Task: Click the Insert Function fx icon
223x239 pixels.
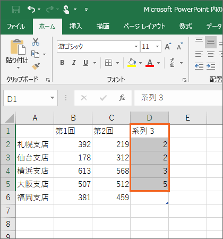Action: [x=122, y=98]
